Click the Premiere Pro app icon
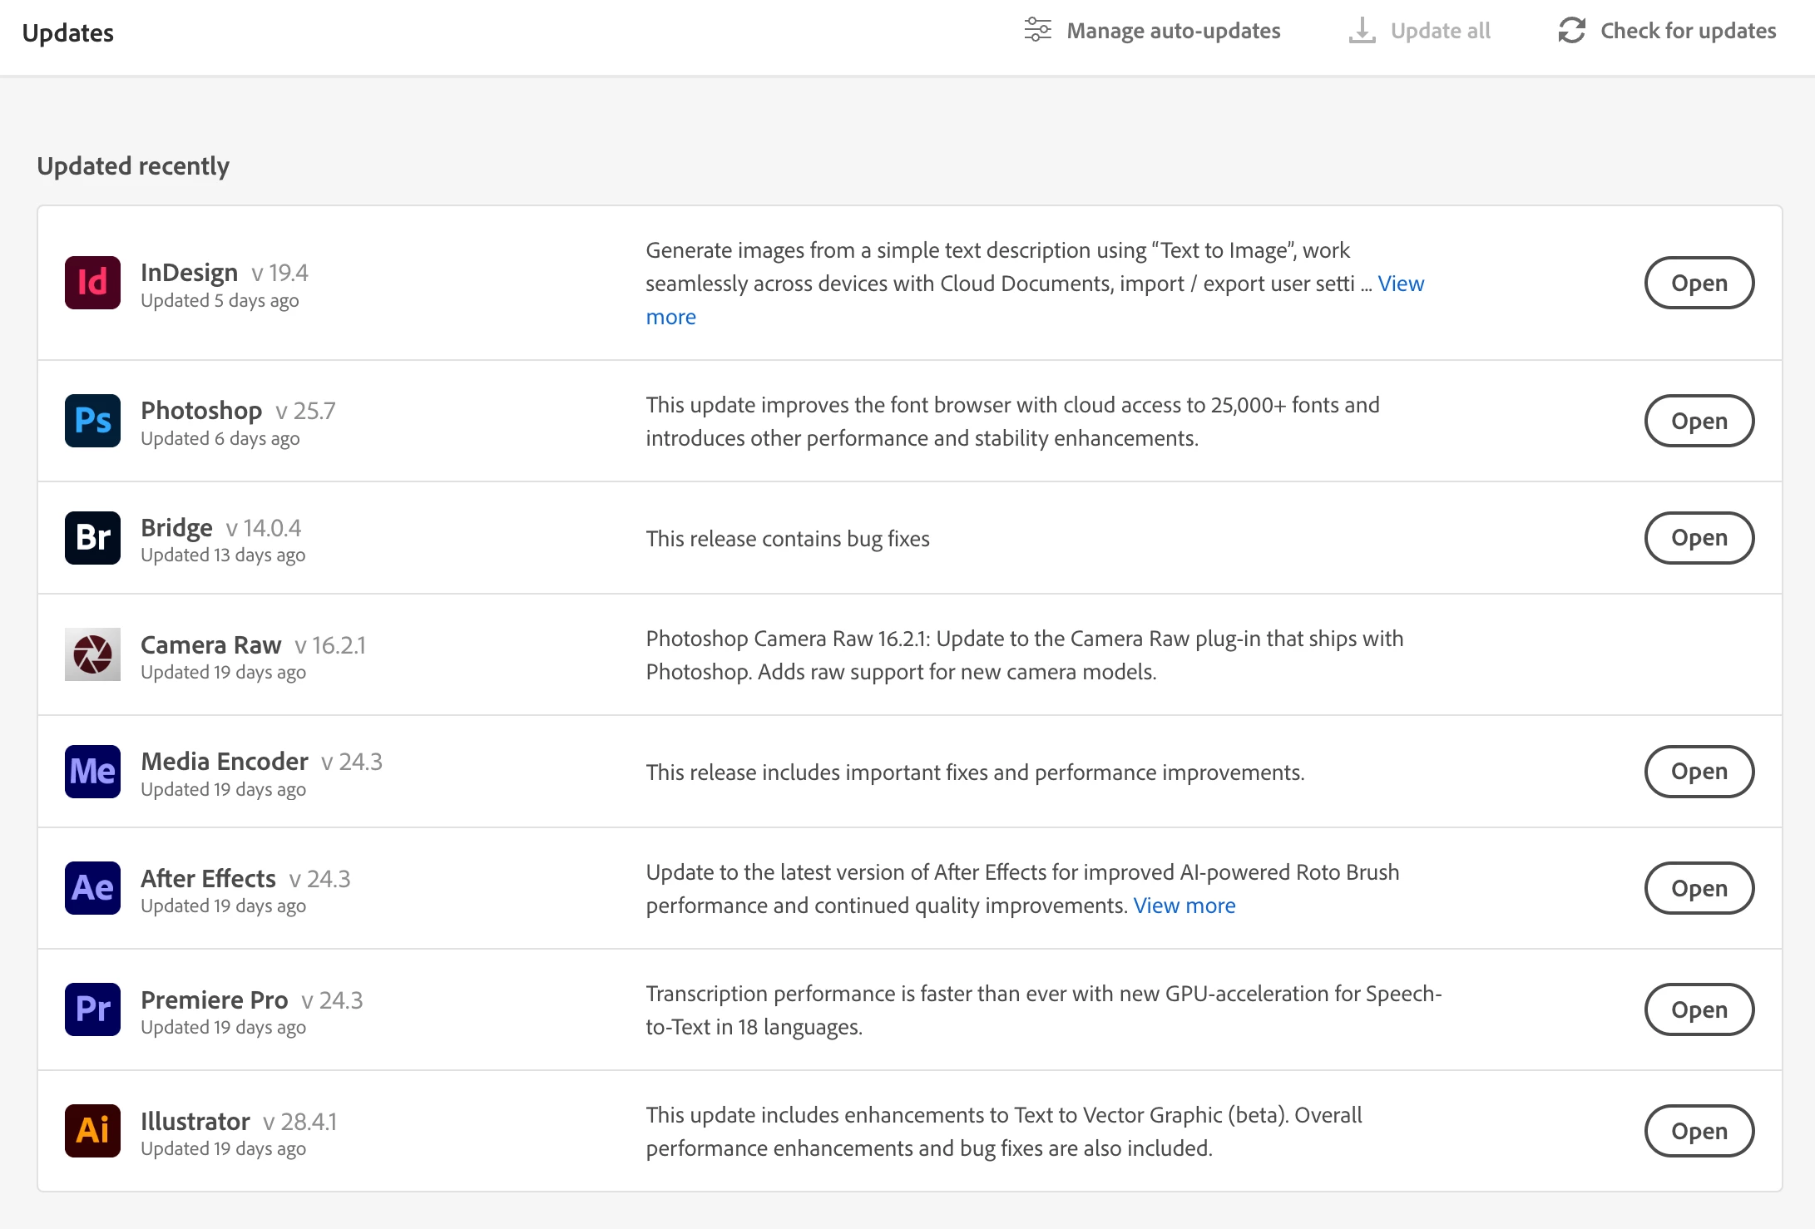Viewport: 1815px width, 1229px height. pos(92,1009)
